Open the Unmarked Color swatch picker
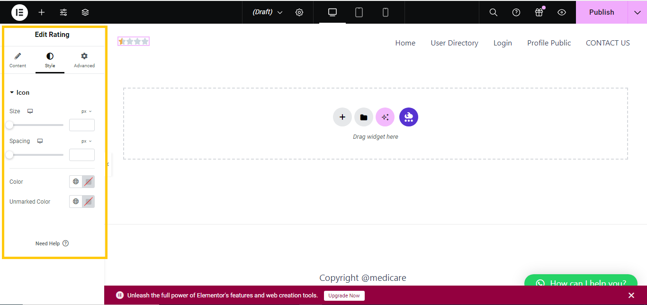This screenshot has width=647, height=305. click(x=88, y=201)
